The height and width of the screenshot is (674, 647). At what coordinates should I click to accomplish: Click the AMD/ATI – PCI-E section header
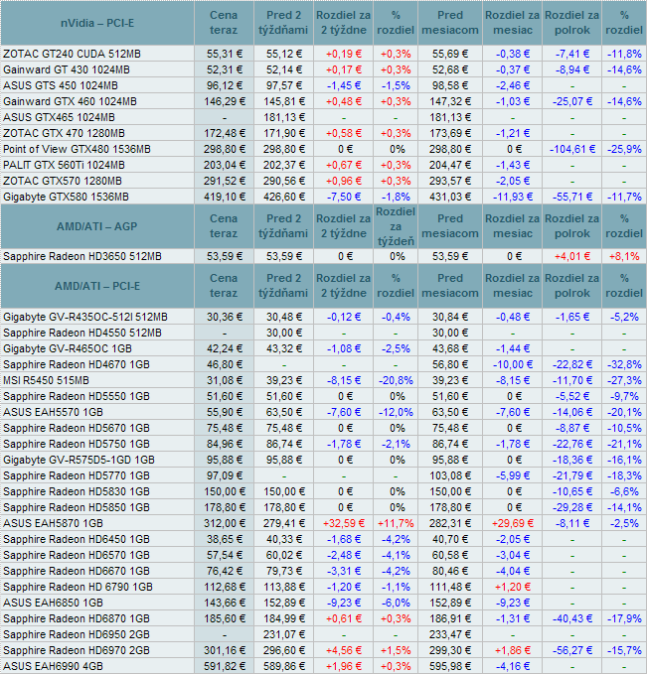tap(97, 286)
